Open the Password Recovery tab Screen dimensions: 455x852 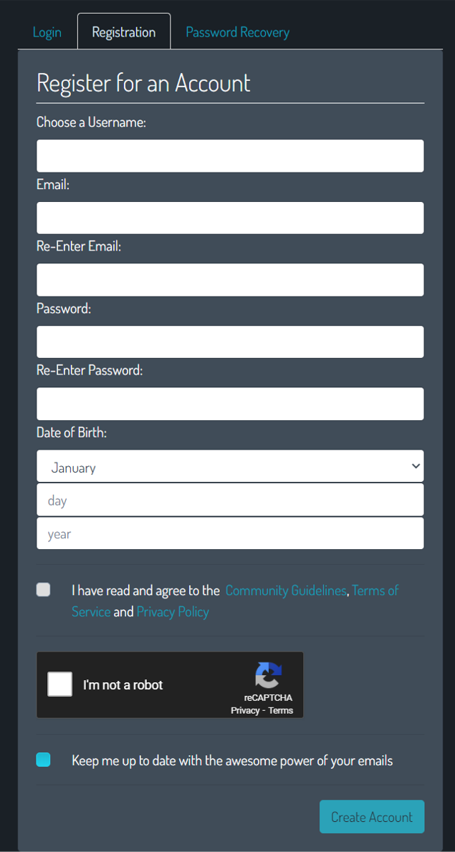237,32
